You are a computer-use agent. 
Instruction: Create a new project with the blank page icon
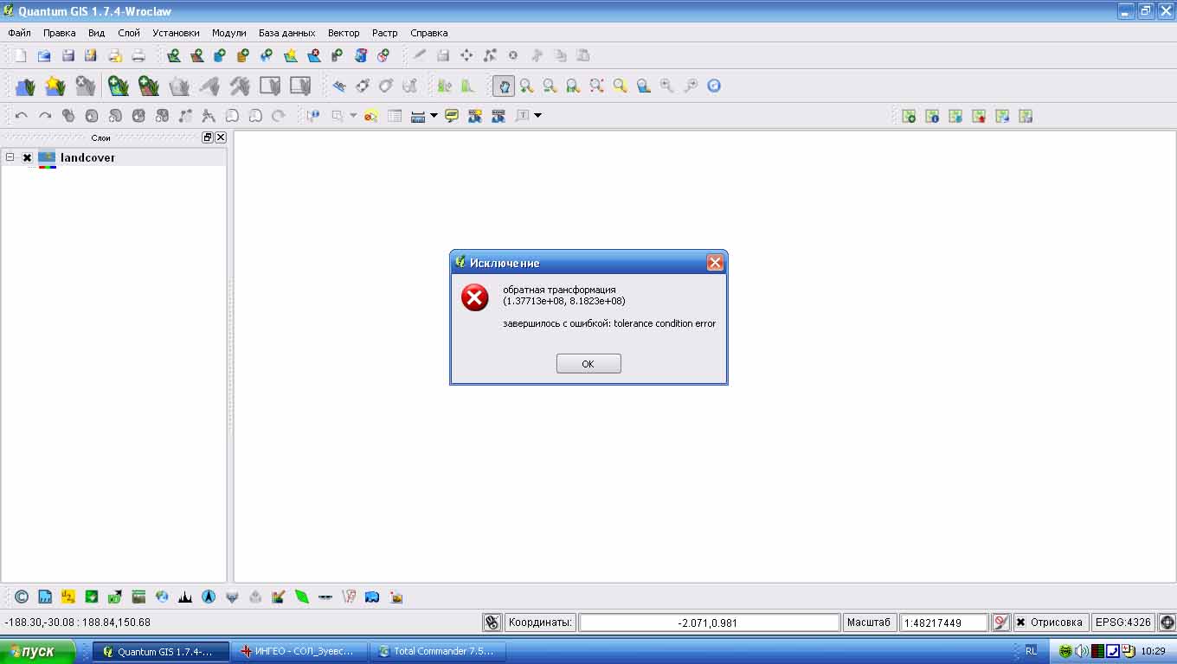(x=21, y=55)
